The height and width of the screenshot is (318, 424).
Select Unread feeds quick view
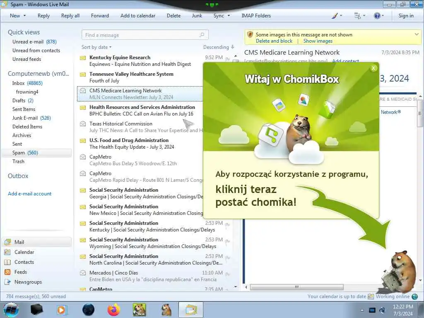point(27,59)
